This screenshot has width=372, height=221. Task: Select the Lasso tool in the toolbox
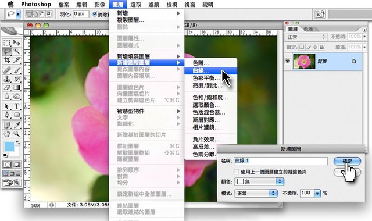pos(7,51)
